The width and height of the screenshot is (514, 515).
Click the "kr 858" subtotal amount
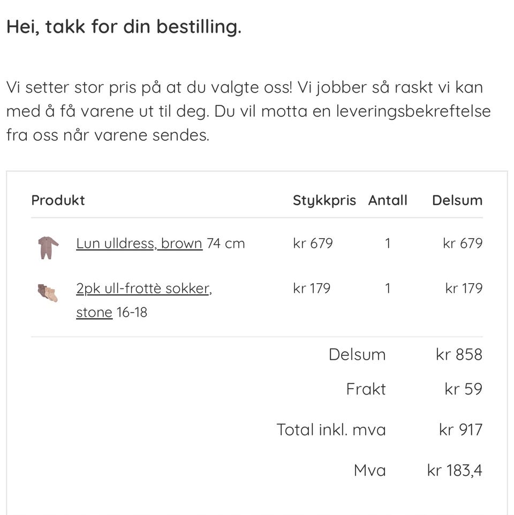459,354
